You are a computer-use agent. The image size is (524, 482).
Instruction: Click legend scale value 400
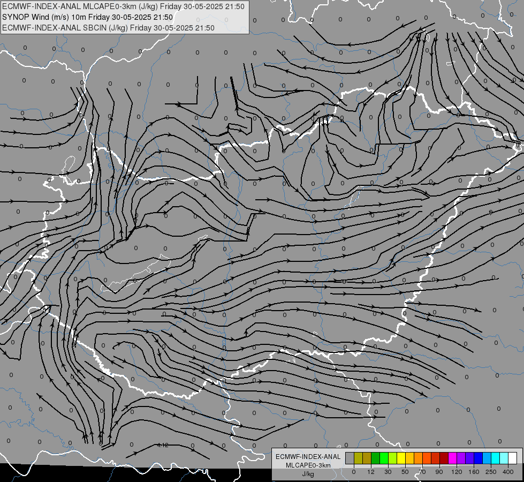508,472
